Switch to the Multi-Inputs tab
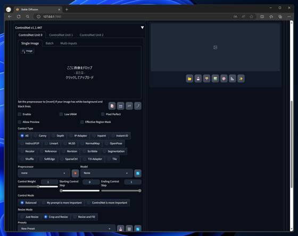The width and height of the screenshot is (298, 236). (69, 43)
